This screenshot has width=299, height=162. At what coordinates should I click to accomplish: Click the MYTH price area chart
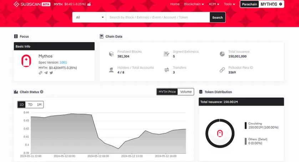click(x=108, y=133)
